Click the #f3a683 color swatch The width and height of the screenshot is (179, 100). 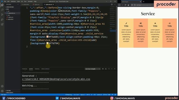click(x=48, y=37)
